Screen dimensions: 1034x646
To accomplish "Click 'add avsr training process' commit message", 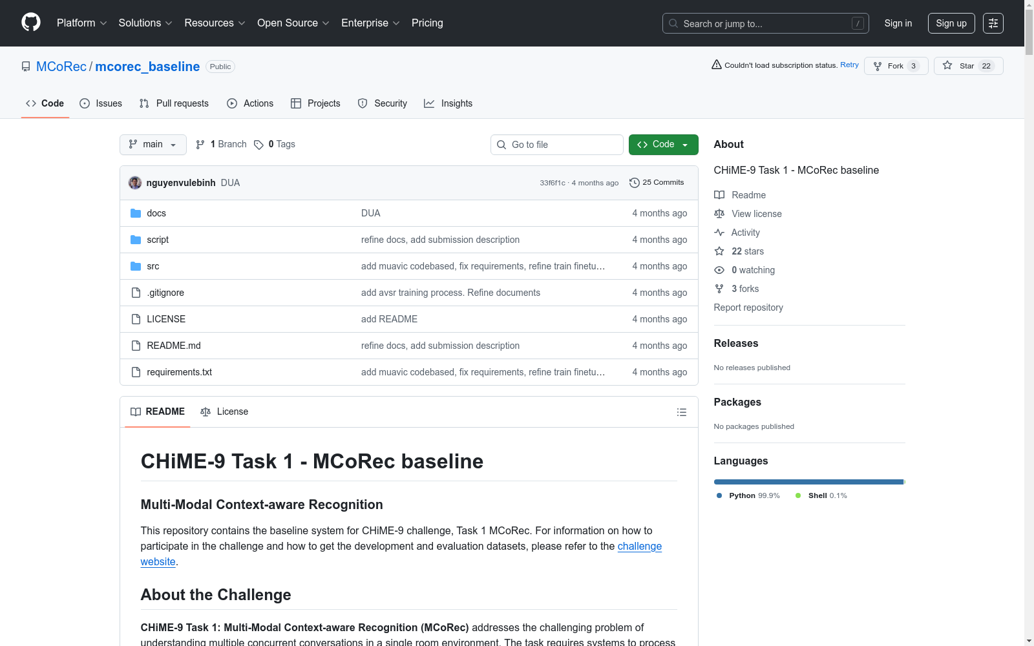I will click(450, 293).
